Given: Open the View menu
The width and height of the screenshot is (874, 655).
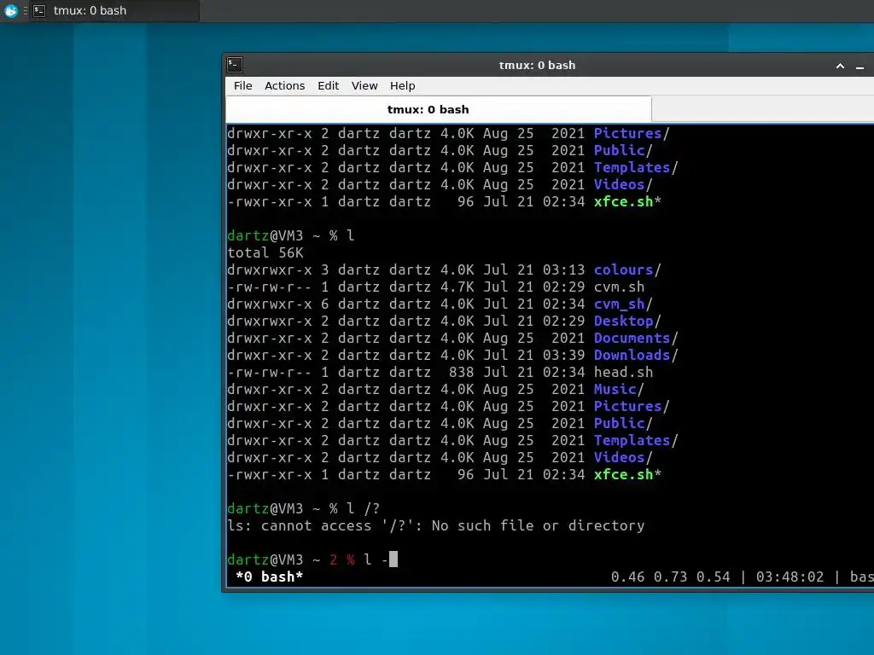Looking at the screenshot, I should pyautogui.click(x=364, y=86).
